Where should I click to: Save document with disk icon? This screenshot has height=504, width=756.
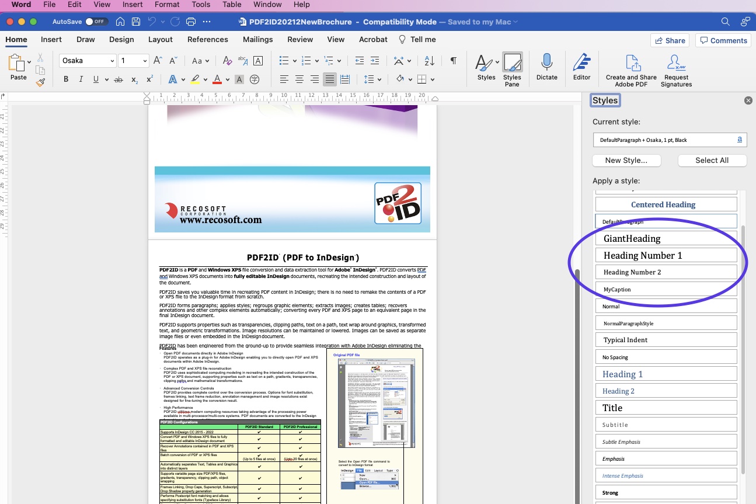coord(136,22)
